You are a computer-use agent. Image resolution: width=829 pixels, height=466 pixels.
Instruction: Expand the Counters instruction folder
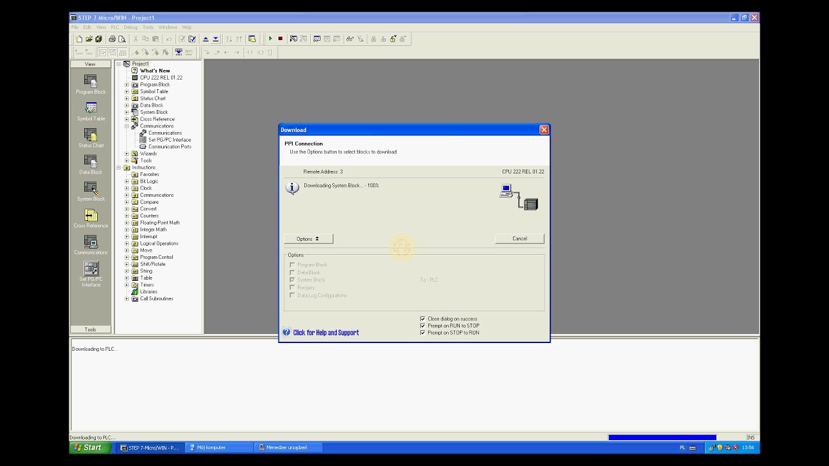pyautogui.click(x=127, y=216)
